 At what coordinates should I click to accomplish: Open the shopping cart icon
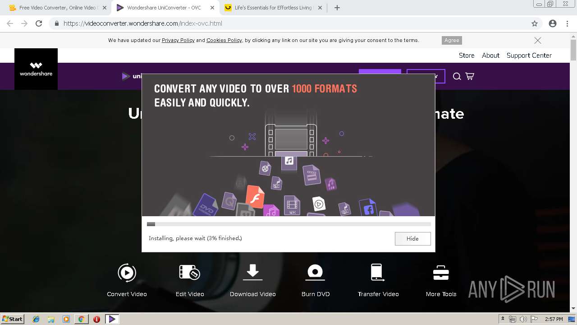point(470,76)
